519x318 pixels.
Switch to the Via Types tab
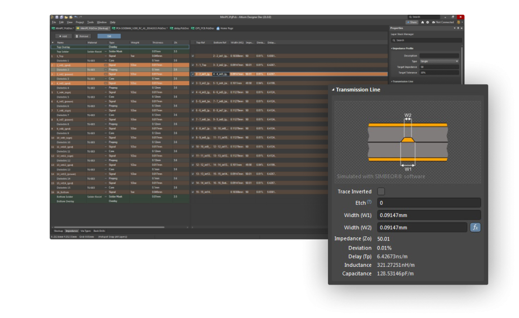(85, 231)
